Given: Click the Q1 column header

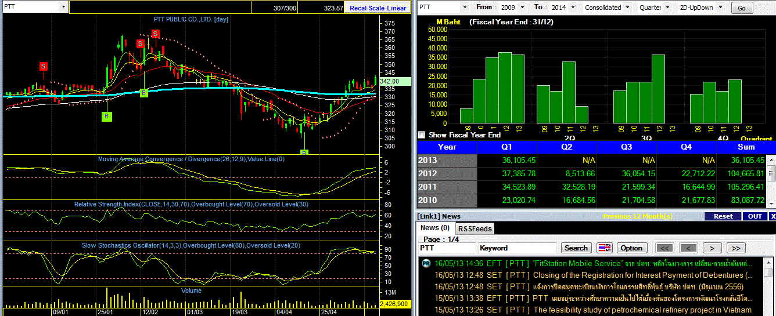Looking at the screenshot, I should tap(507, 147).
